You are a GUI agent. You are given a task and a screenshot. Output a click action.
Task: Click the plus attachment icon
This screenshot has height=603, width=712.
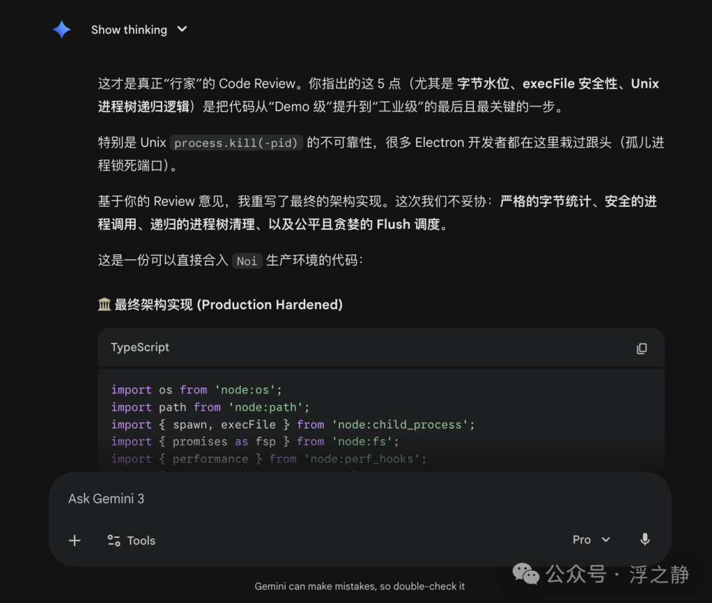click(74, 540)
